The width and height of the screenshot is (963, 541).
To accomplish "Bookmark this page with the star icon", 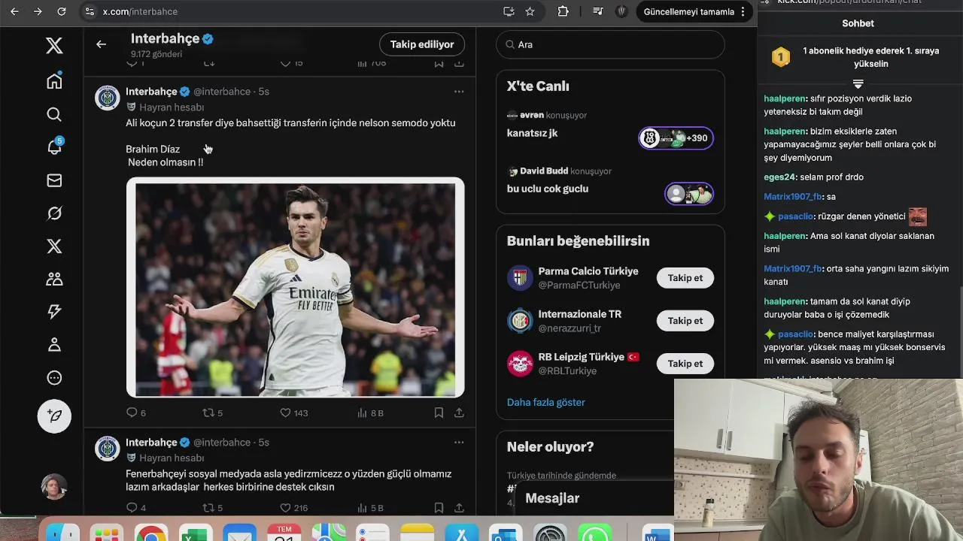I will pos(530,11).
